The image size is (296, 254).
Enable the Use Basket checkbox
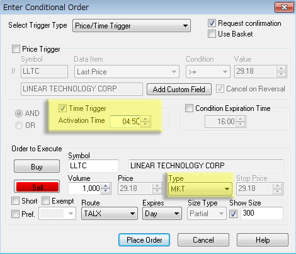[212, 34]
